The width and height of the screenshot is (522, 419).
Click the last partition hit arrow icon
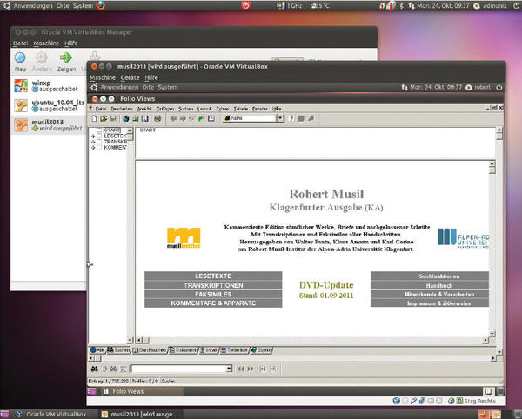click(272, 369)
